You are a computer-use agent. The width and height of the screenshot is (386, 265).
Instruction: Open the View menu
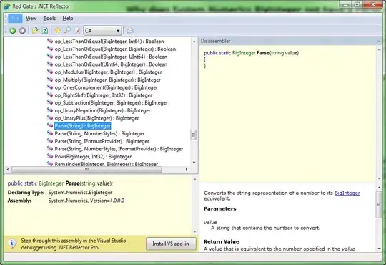31,19
